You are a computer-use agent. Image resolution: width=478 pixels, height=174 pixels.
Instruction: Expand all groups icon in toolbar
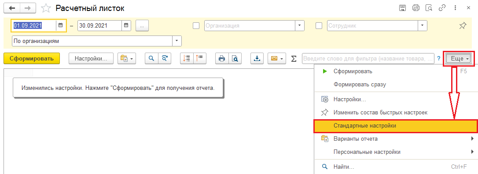pyautogui.click(x=187, y=59)
